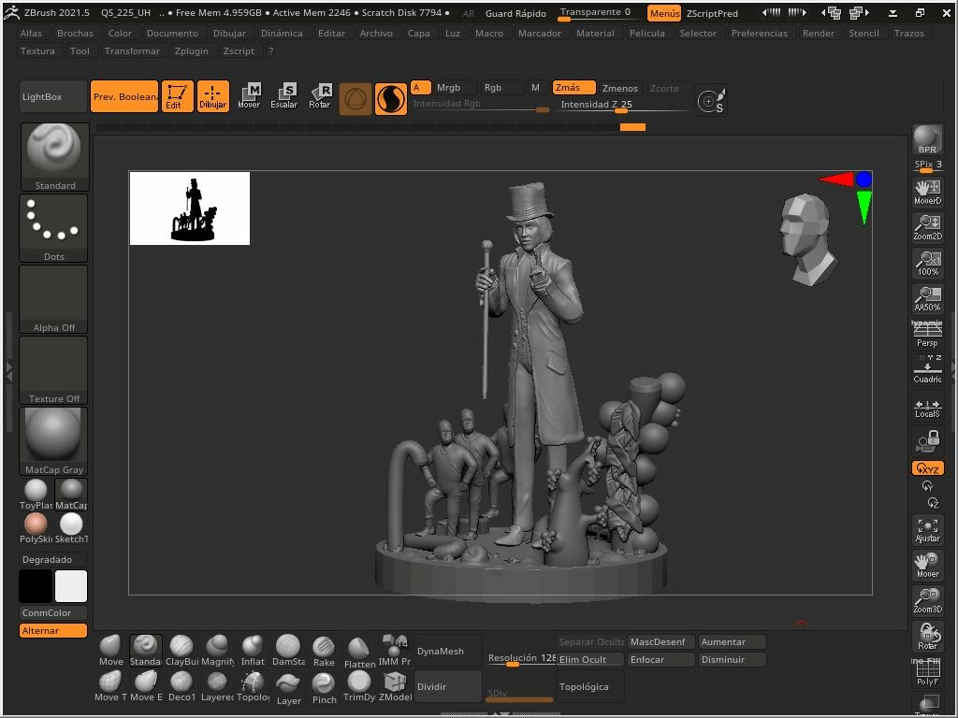Image resolution: width=958 pixels, height=718 pixels.
Task: Select the DamStandard brush
Action: click(x=288, y=647)
